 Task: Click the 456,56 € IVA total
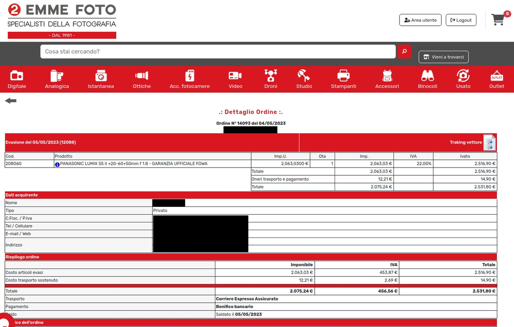[x=388, y=291]
